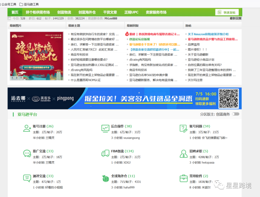
Task: Click the FBA物流 delivery truck icon
Action: [105, 153]
